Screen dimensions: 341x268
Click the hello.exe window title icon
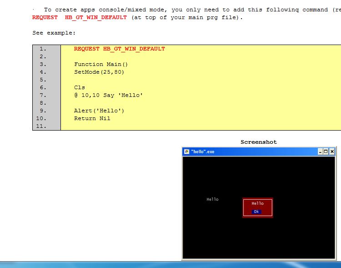coord(186,152)
